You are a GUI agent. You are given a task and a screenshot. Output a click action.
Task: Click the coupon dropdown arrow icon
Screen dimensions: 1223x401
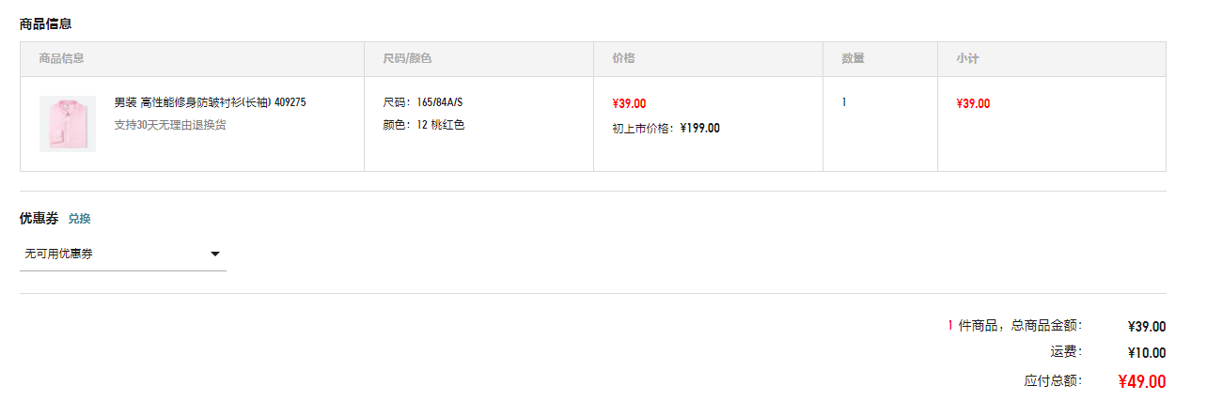coord(215,254)
